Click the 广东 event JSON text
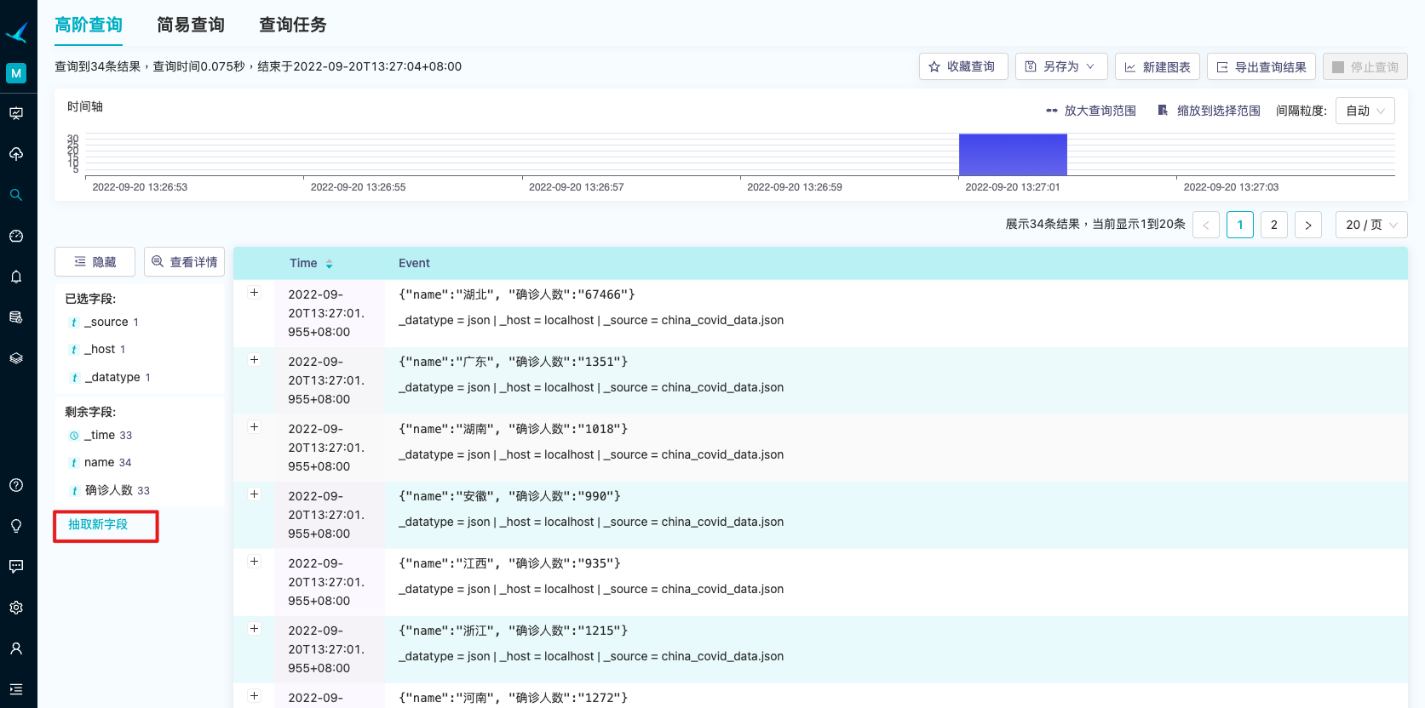Screen dimensions: 1425x708 coord(514,362)
